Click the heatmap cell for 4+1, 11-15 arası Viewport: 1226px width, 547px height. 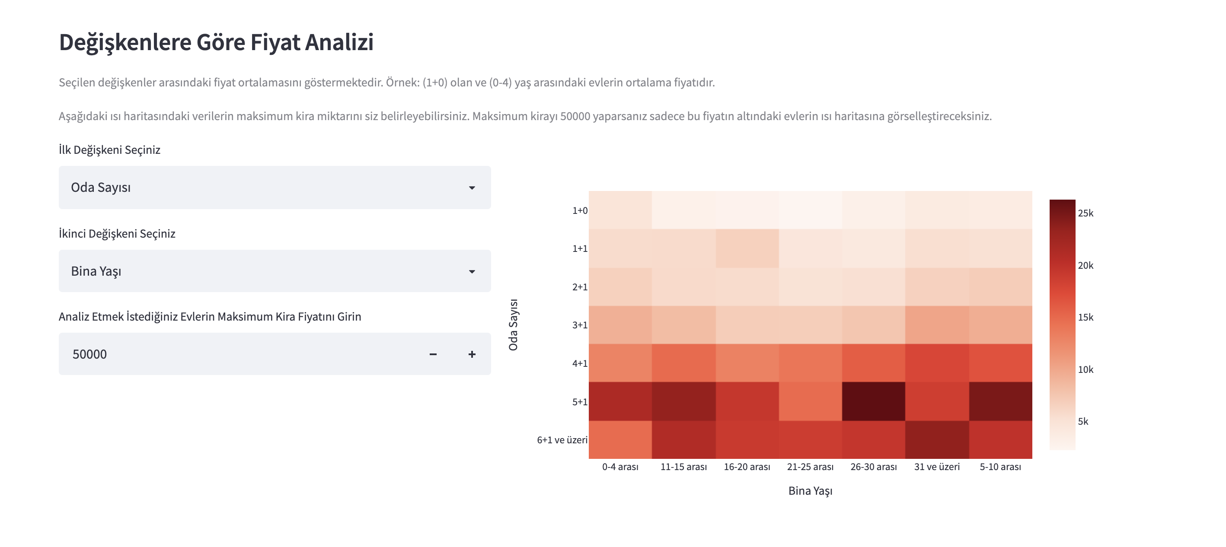pyautogui.click(x=683, y=363)
